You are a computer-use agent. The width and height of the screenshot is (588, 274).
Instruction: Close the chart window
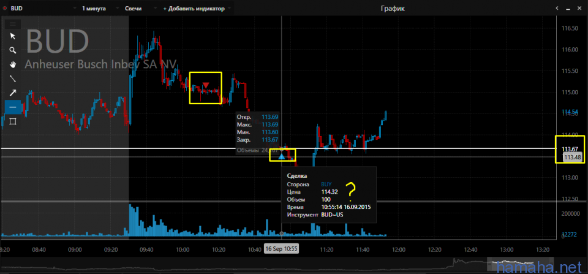[580, 8]
